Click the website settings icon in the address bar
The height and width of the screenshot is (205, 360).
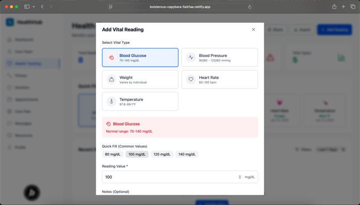pyautogui.click(x=111, y=7)
